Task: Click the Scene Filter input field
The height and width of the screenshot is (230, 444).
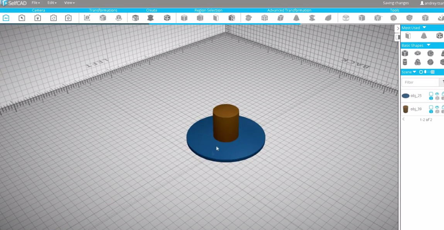Action: point(420,82)
